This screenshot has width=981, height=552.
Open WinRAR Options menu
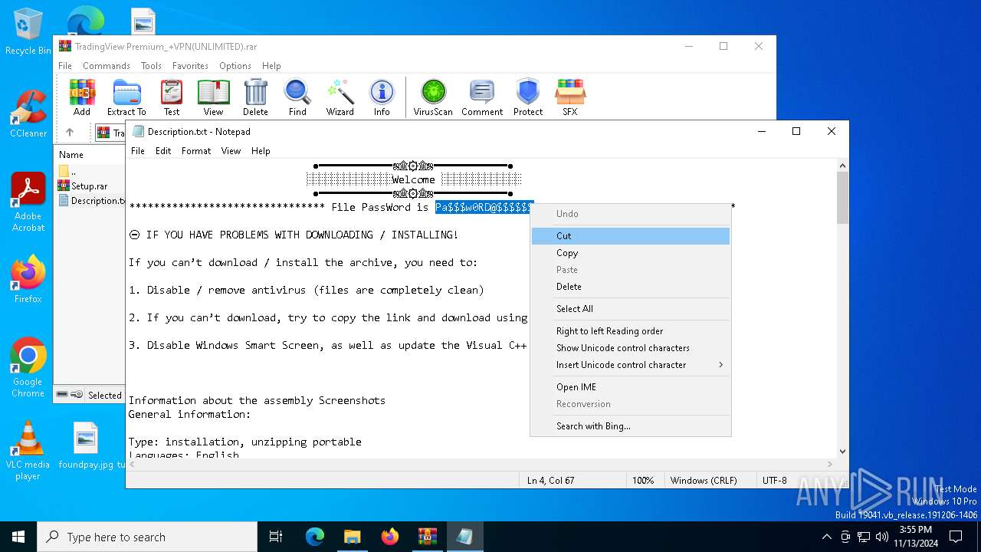235,66
